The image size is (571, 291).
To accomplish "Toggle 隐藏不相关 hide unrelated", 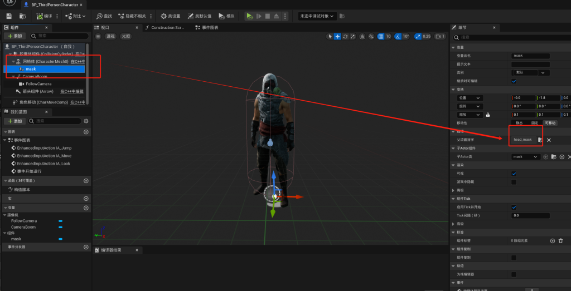I will coord(132,16).
